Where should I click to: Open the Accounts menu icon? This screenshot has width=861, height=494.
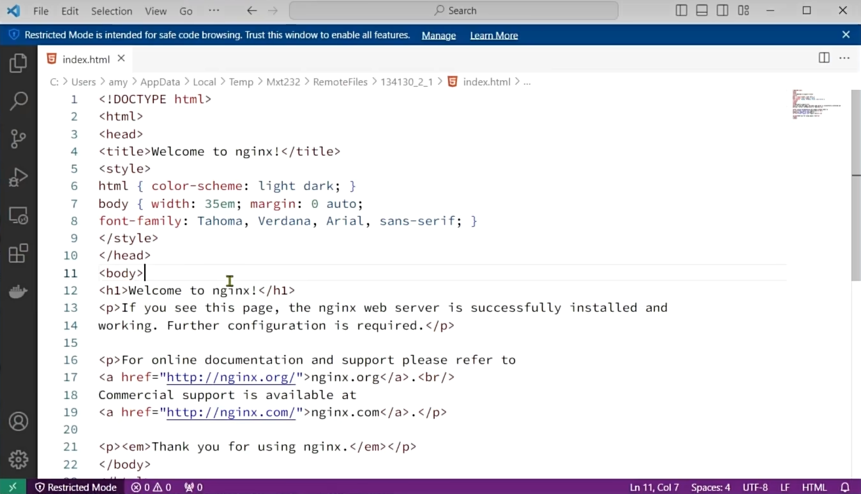19,421
